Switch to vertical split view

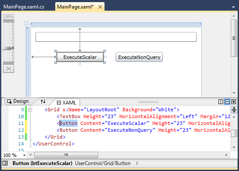click(221, 101)
